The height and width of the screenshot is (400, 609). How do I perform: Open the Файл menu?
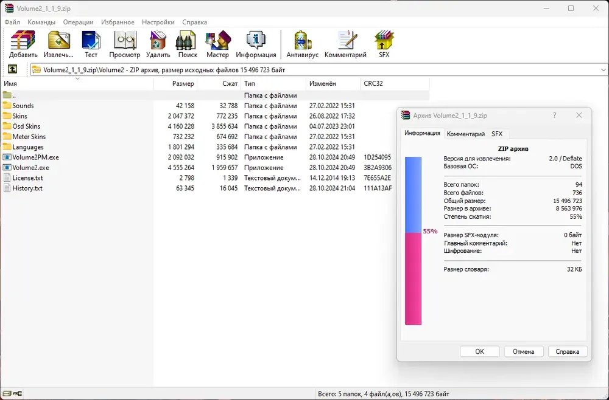(12, 22)
